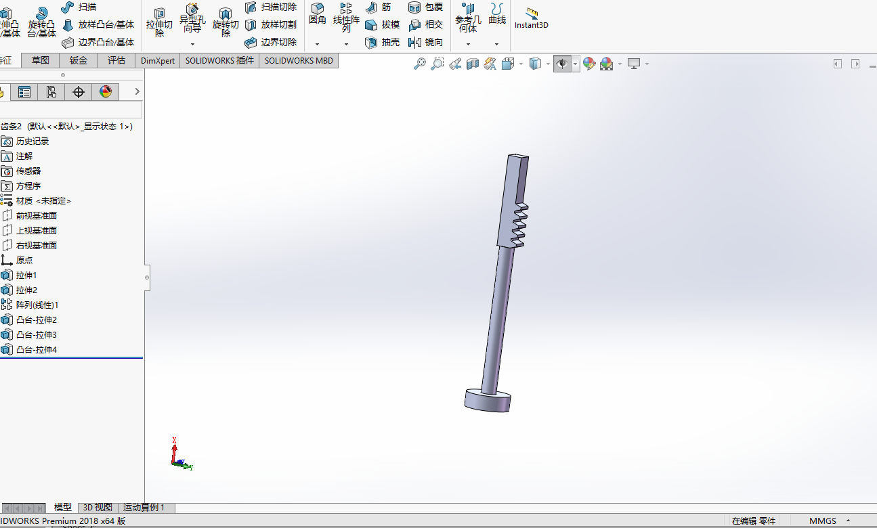This screenshot has height=528, width=877.
Task: Click the Previous View icon
Action: coord(455,64)
